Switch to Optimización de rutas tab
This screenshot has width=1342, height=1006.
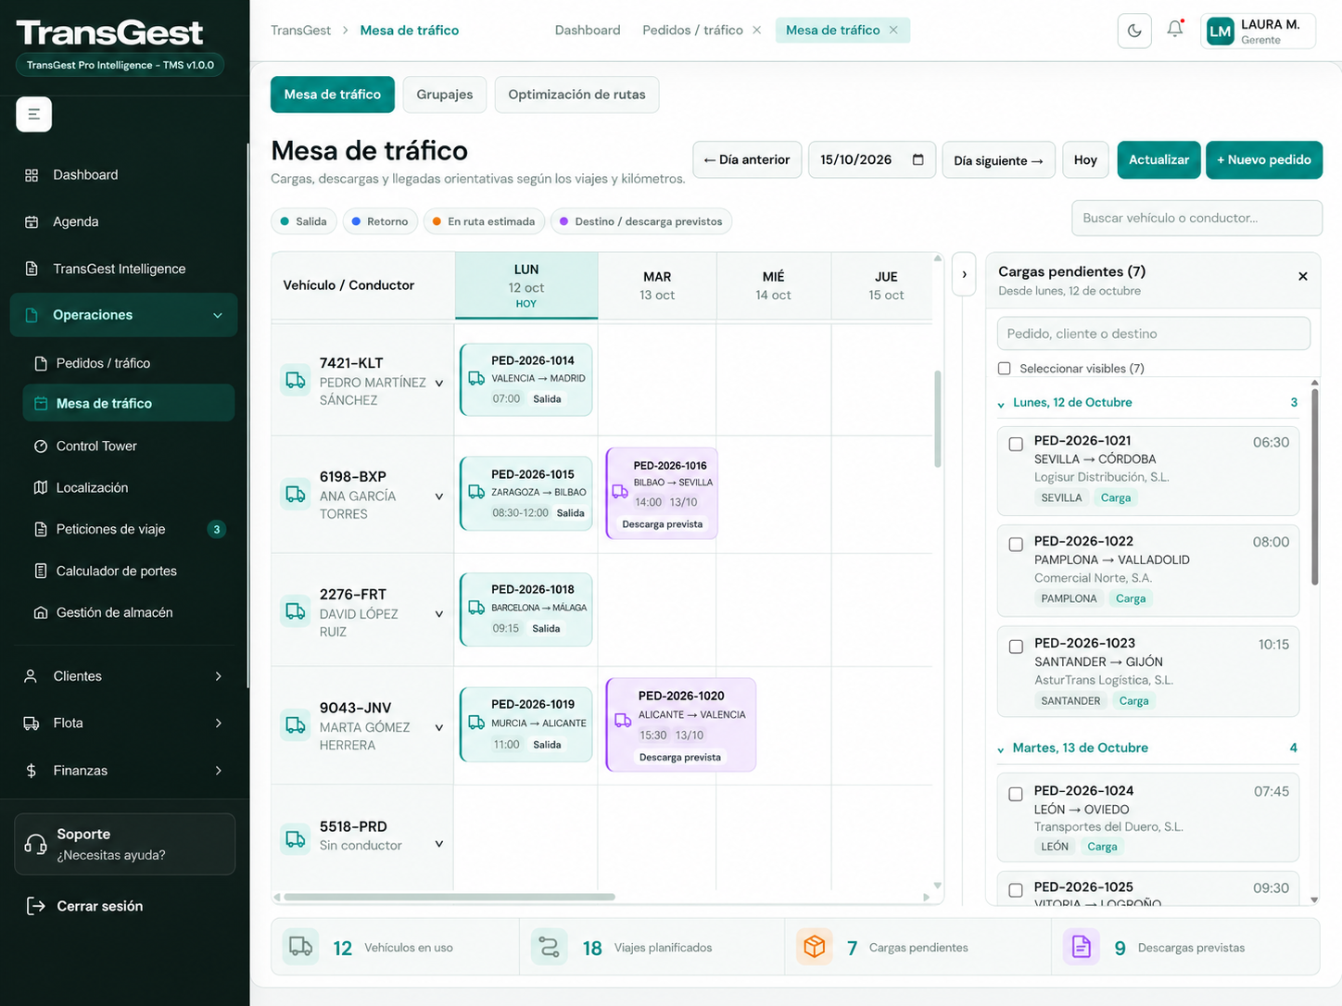coord(576,94)
